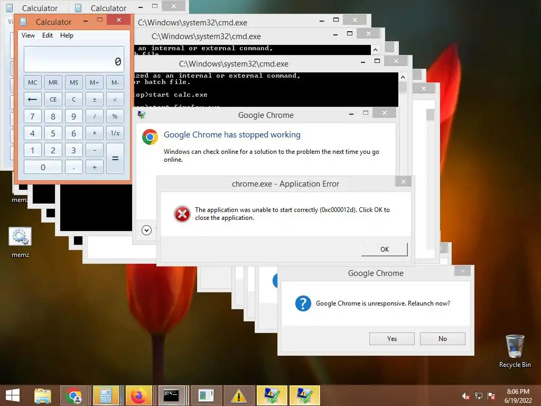Image resolution: width=541 pixels, height=406 pixels.
Task: Click the number 0 key
Action: [43, 167]
